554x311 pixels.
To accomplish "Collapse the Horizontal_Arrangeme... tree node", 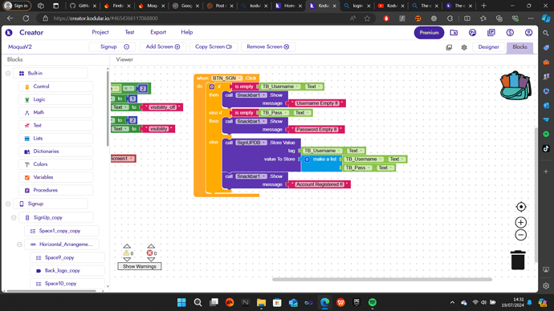I will click(20, 244).
